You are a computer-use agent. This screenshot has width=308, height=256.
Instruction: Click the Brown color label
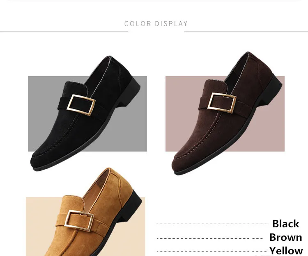[x=285, y=238]
